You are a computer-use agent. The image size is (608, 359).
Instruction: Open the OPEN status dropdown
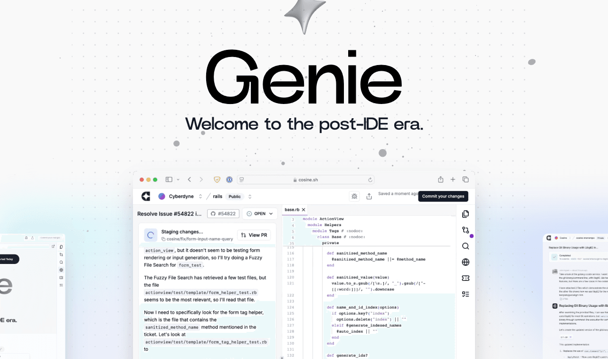coord(260,214)
